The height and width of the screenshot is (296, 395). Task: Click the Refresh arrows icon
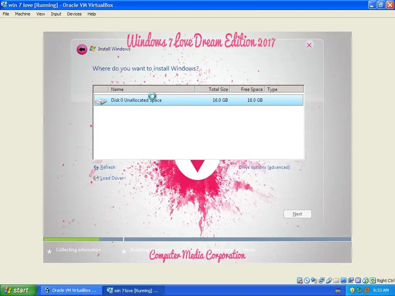pyautogui.click(x=96, y=167)
